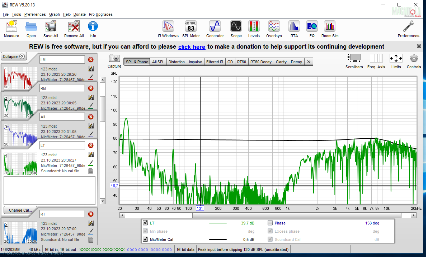Switch the Freq. Axis mode icon
The width and height of the screenshot is (428, 257).
pos(376,58)
